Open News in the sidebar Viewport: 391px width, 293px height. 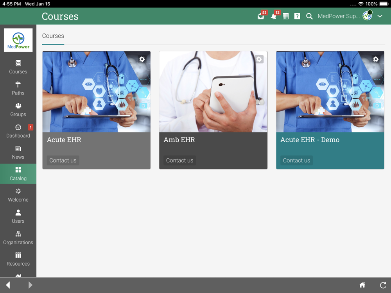[18, 153]
